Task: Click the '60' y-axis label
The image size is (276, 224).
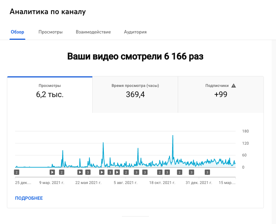Action: click(x=244, y=155)
